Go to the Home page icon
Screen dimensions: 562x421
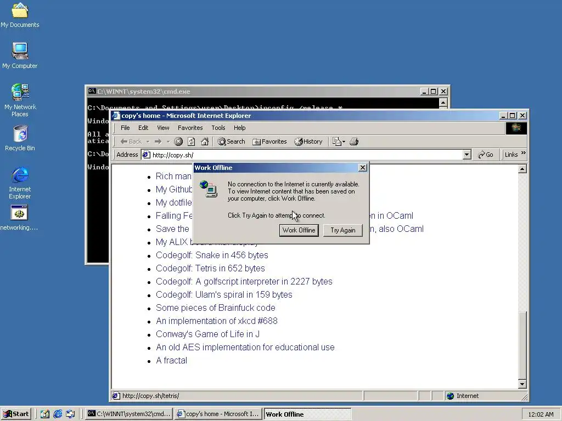(205, 141)
